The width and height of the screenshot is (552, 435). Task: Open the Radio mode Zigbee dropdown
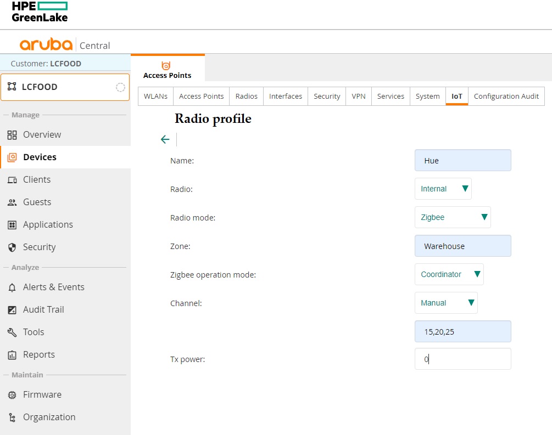pos(453,217)
